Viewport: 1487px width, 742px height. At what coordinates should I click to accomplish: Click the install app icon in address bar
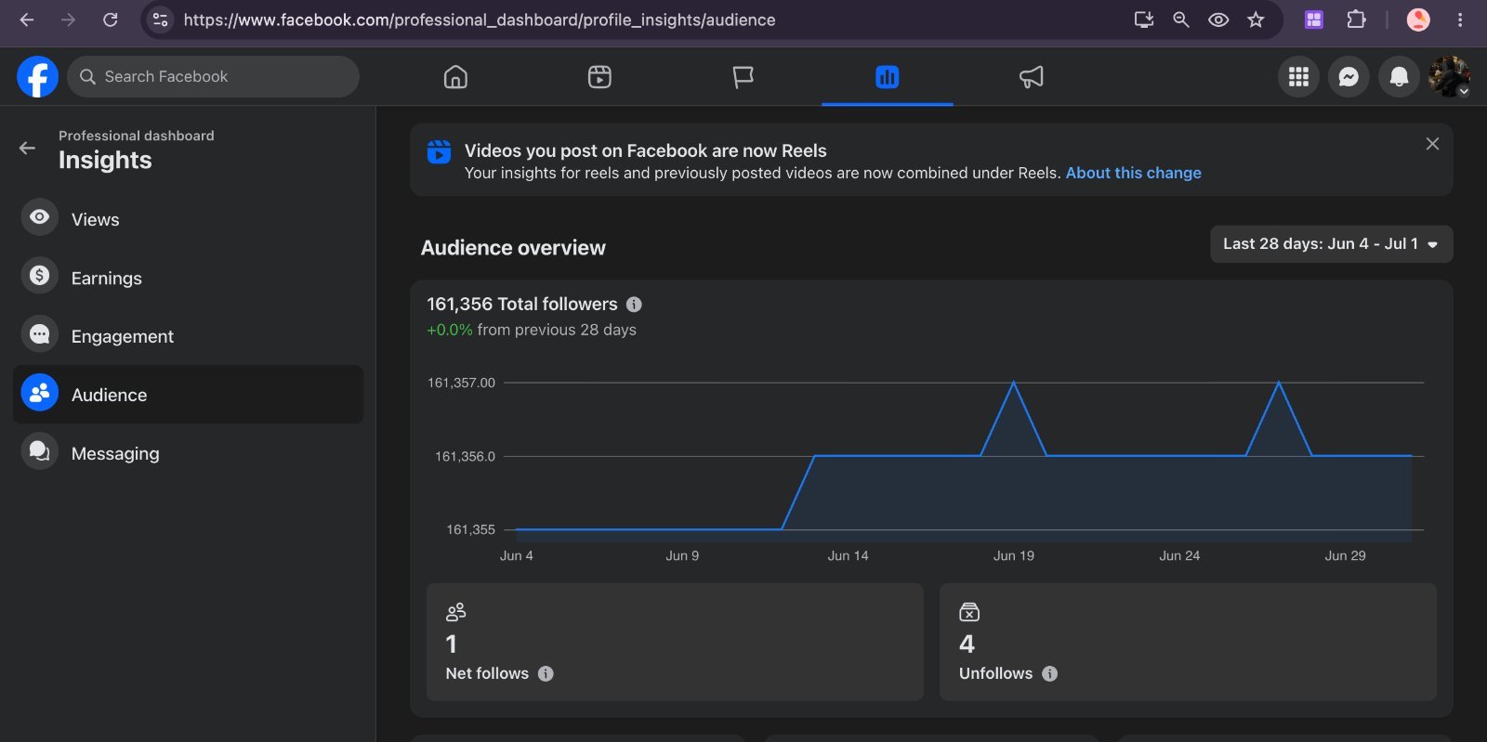pyautogui.click(x=1144, y=20)
